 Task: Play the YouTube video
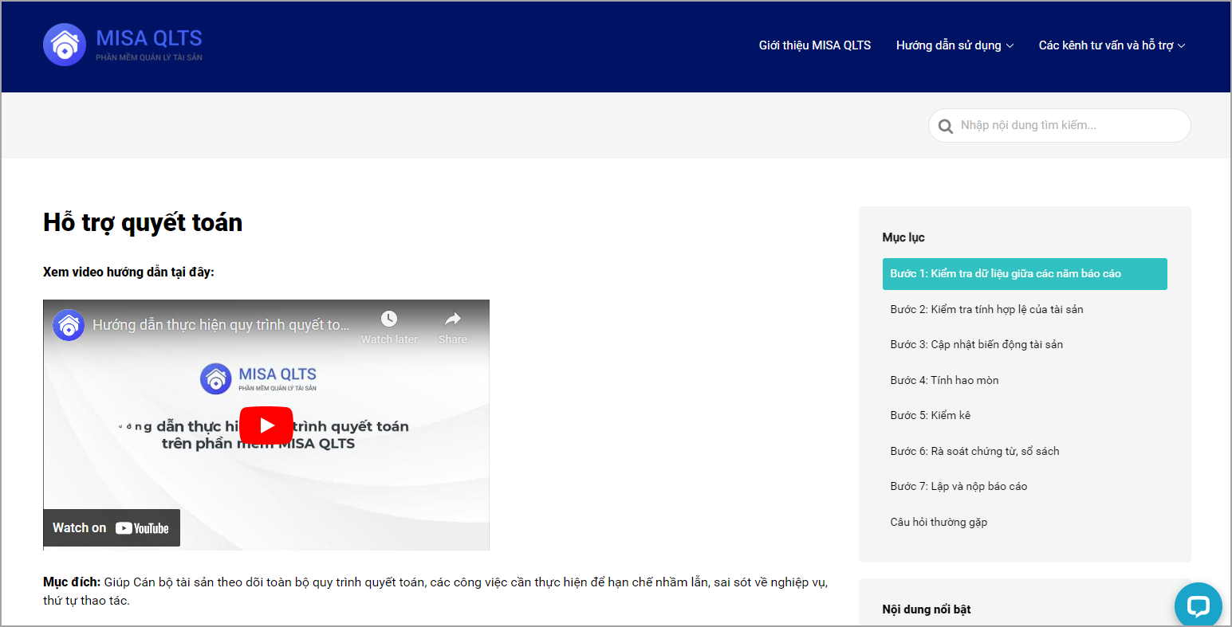click(266, 425)
